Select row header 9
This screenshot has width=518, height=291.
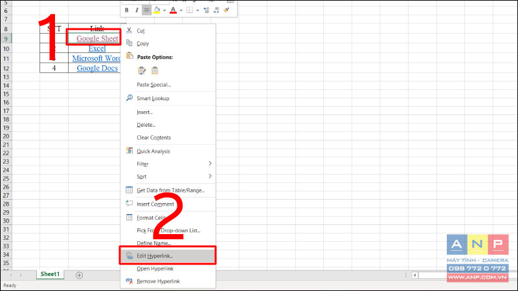click(6, 39)
